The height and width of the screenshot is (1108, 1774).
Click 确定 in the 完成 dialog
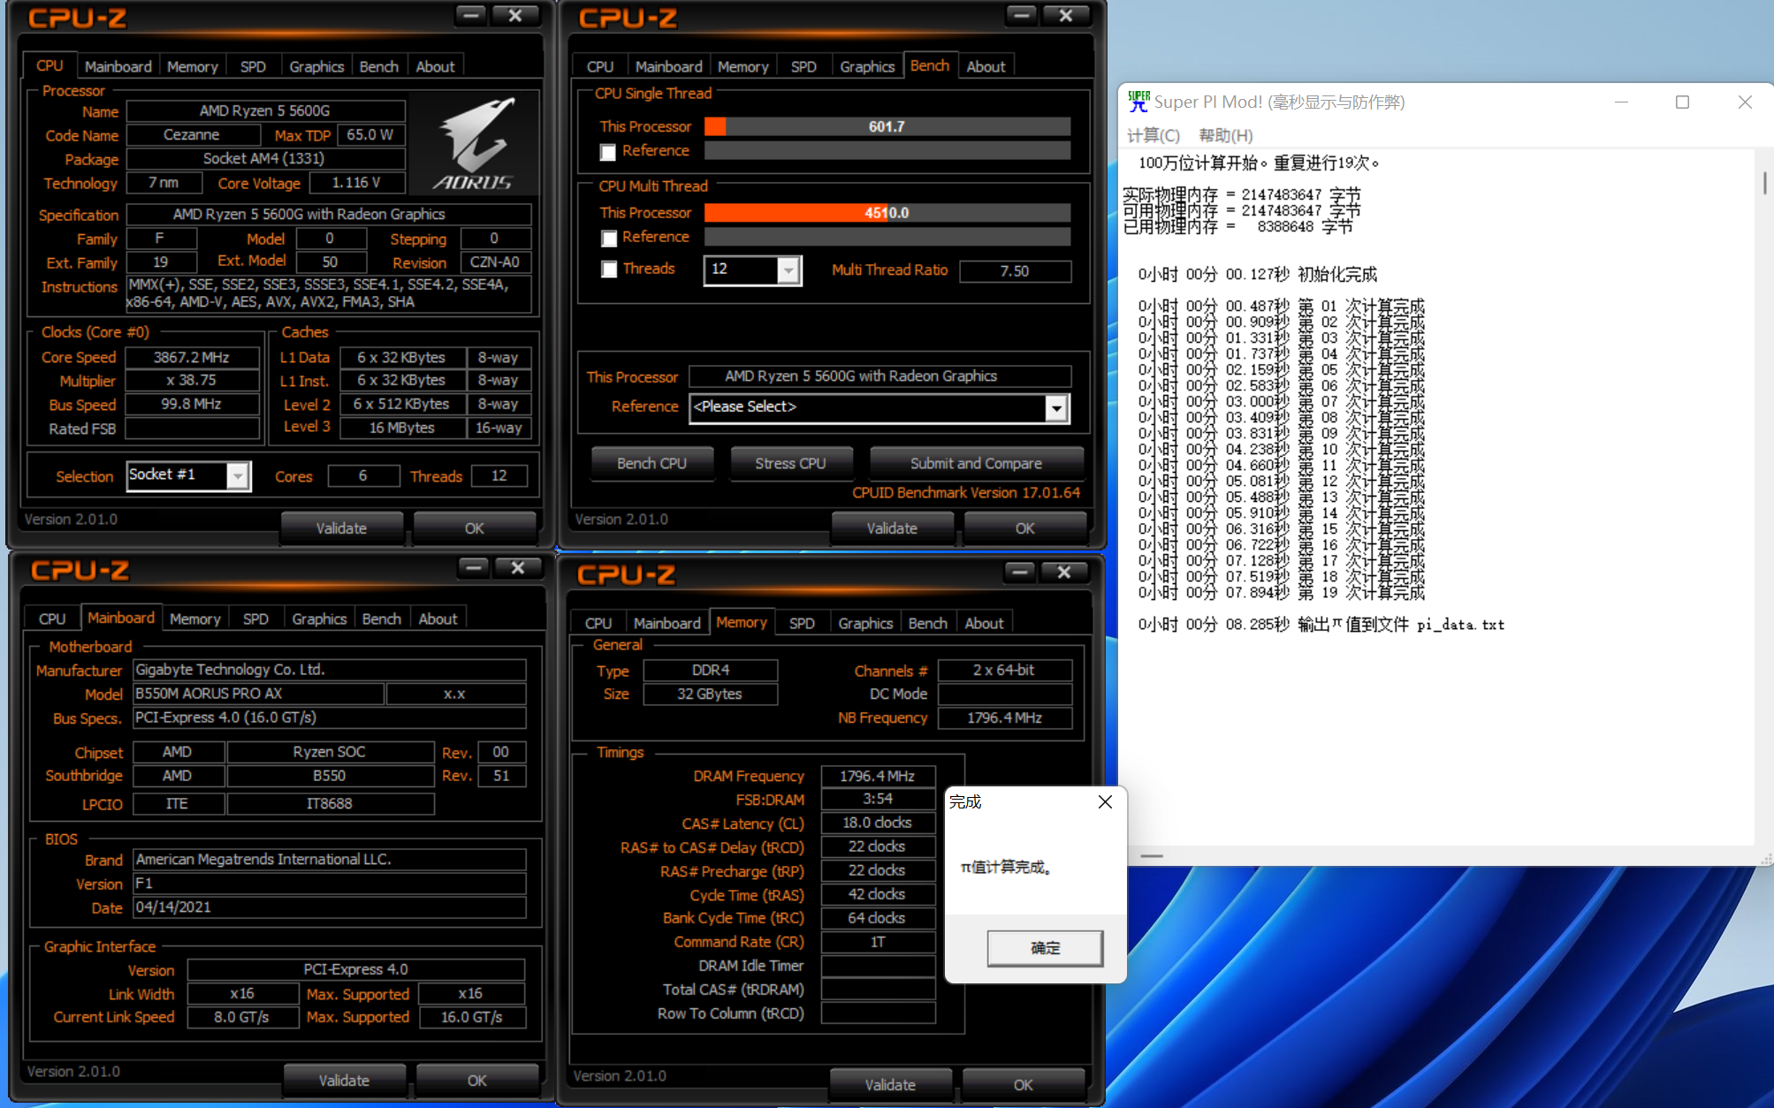[1044, 947]
